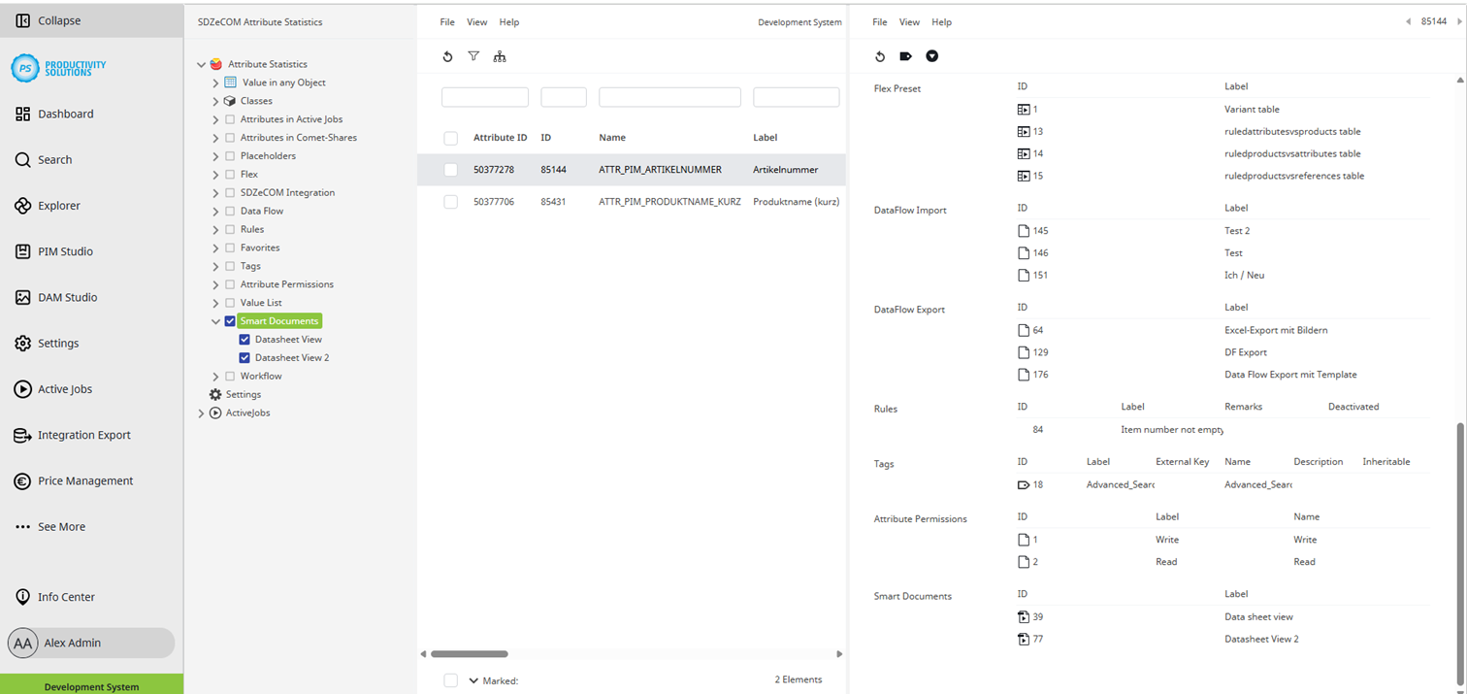This screenshot has width=1467, height=694.
Task: Select the Value in any Object tree item
Action: click(283, 83)
